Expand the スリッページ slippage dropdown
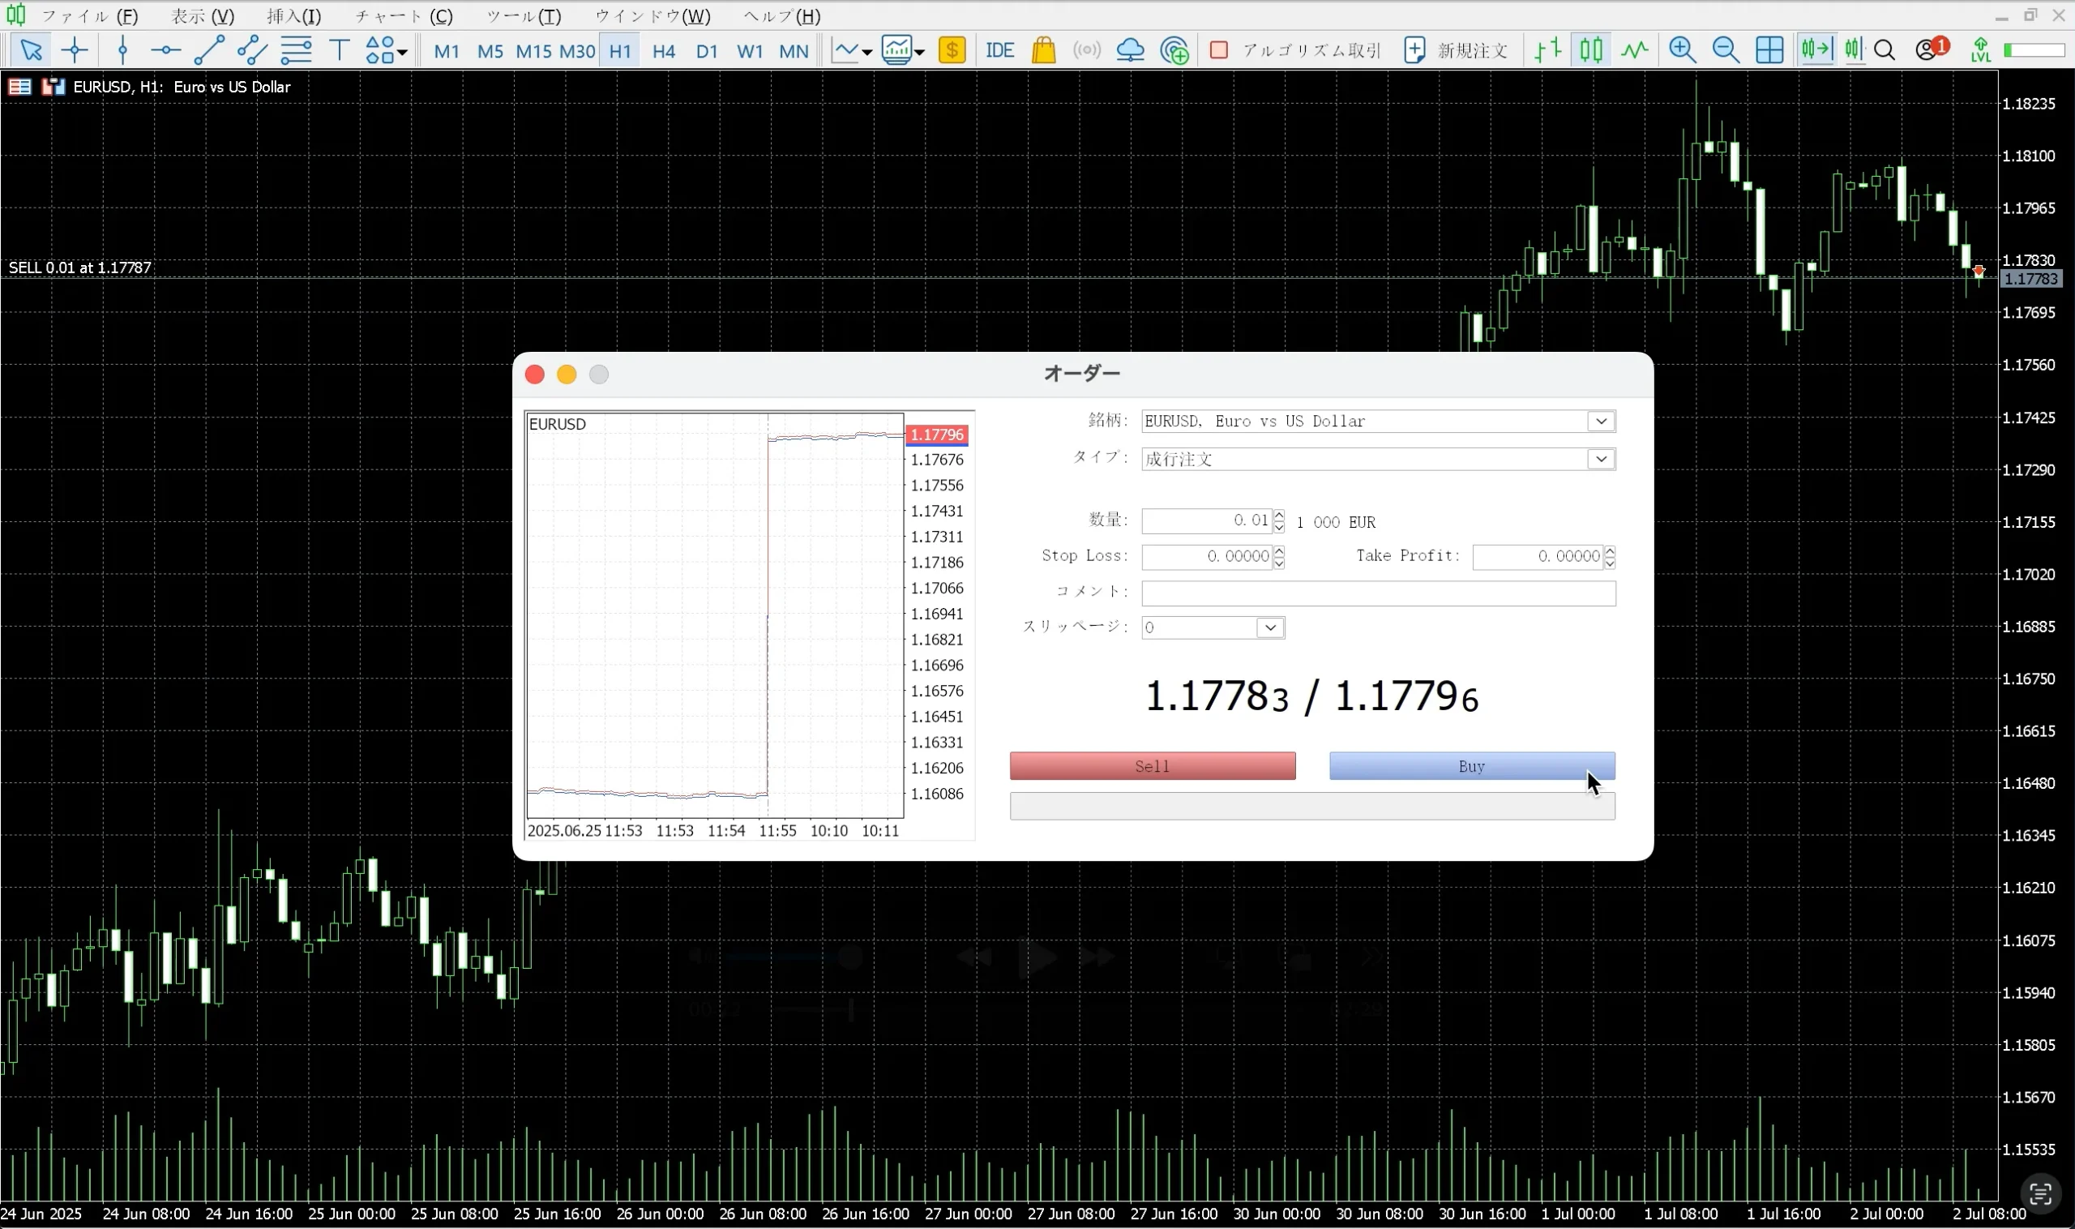 tap(1270, 627)
